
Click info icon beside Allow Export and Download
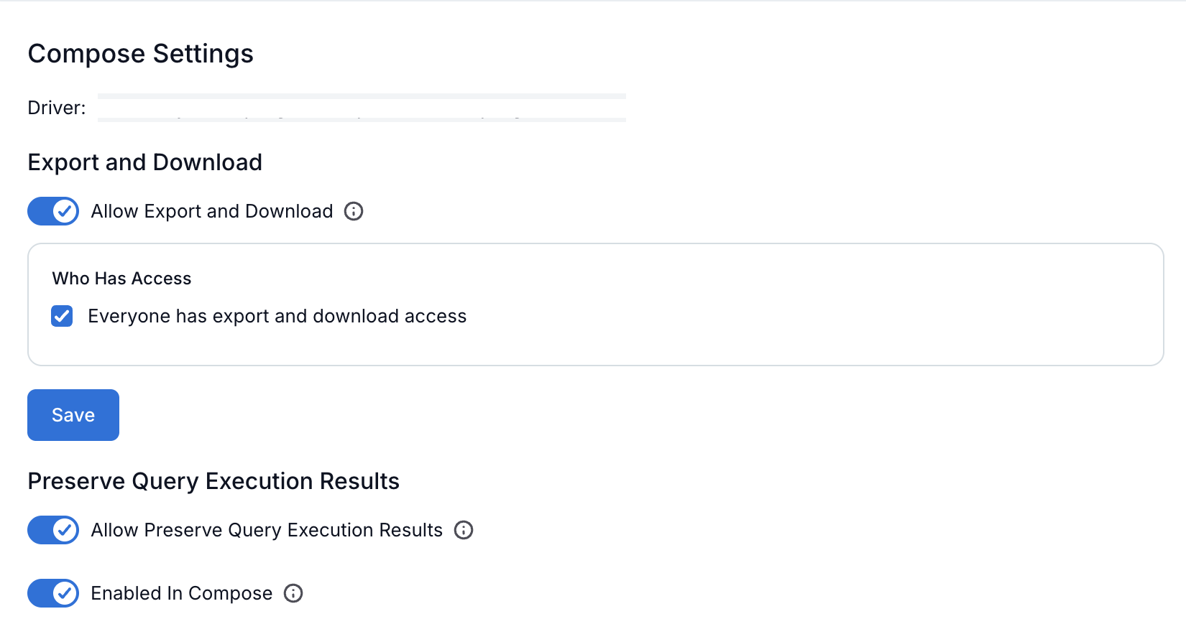pos(354,211)
